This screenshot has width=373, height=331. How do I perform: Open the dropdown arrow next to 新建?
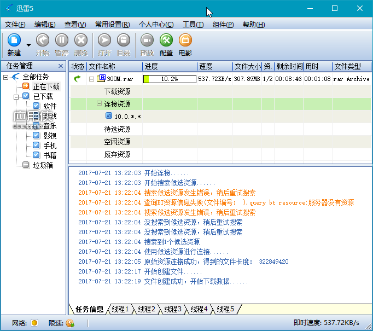click(28, 45)
